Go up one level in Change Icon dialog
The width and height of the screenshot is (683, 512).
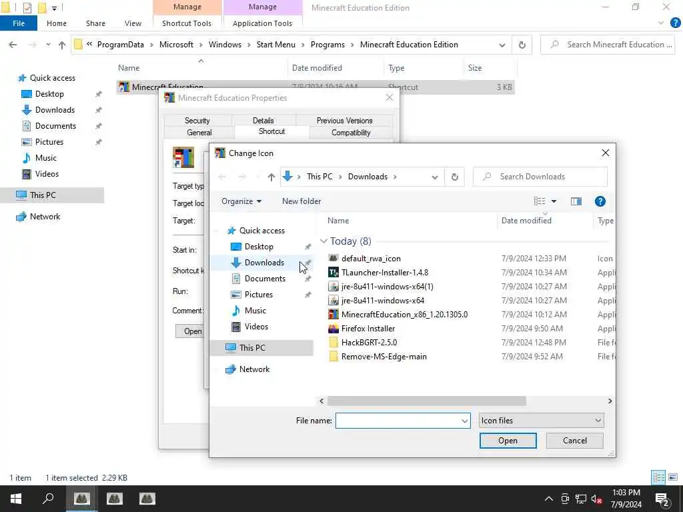pyautogui.click(x=271, y=177)
